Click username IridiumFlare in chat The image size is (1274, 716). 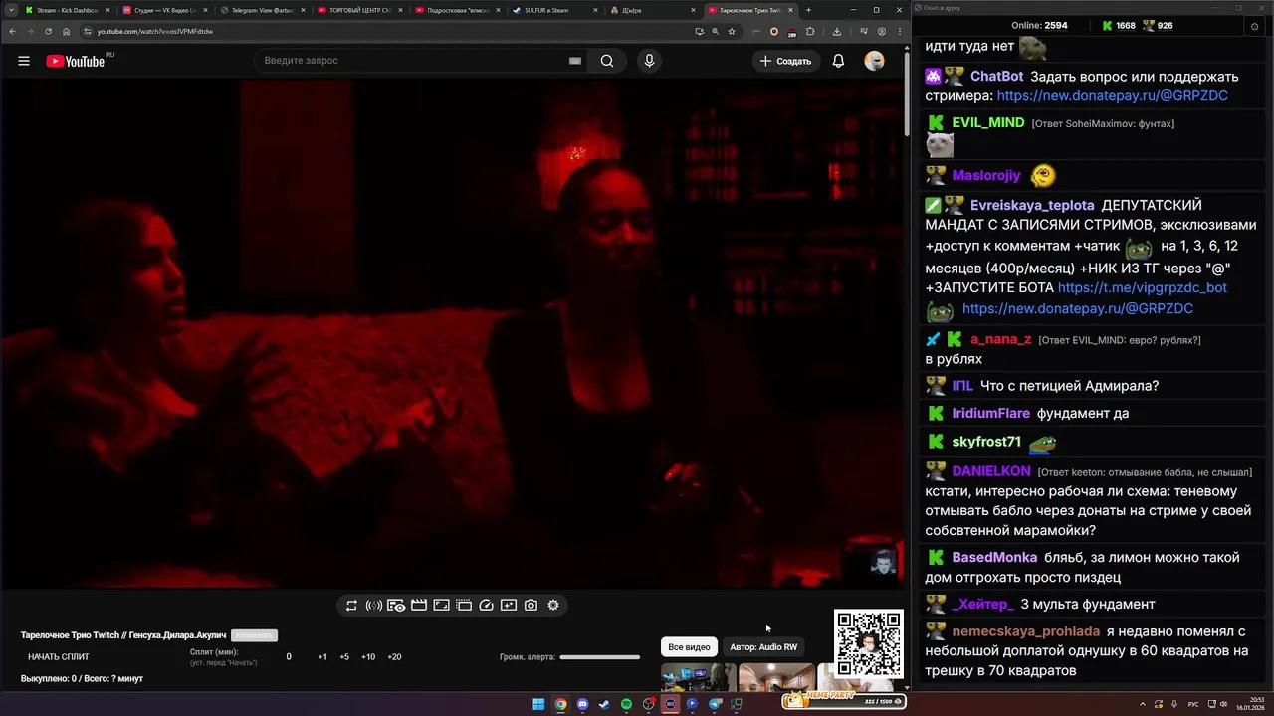(990, 414)
